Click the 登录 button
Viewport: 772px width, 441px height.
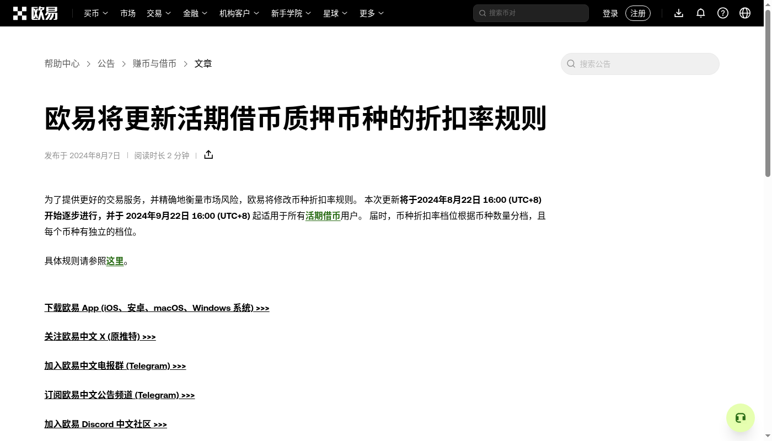point(610,13)
